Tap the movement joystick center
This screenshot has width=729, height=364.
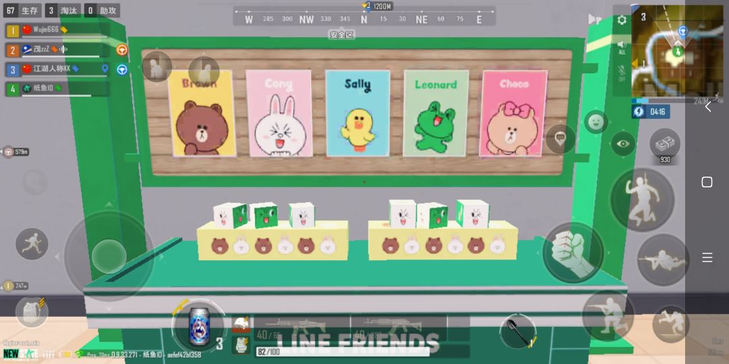pos(109,256)
